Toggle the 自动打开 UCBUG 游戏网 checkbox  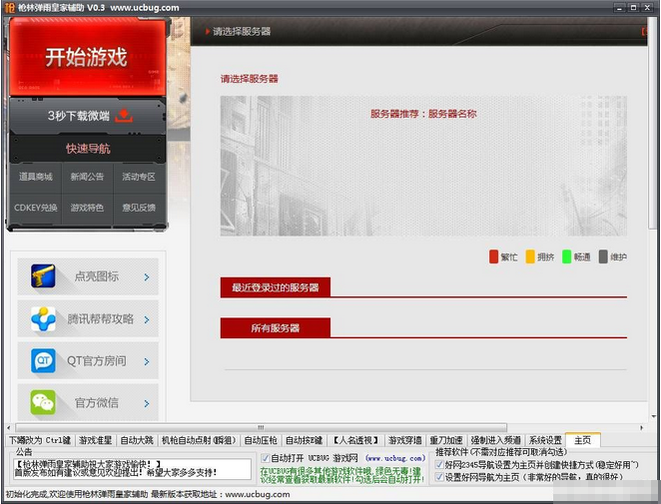tap(266, 458)
